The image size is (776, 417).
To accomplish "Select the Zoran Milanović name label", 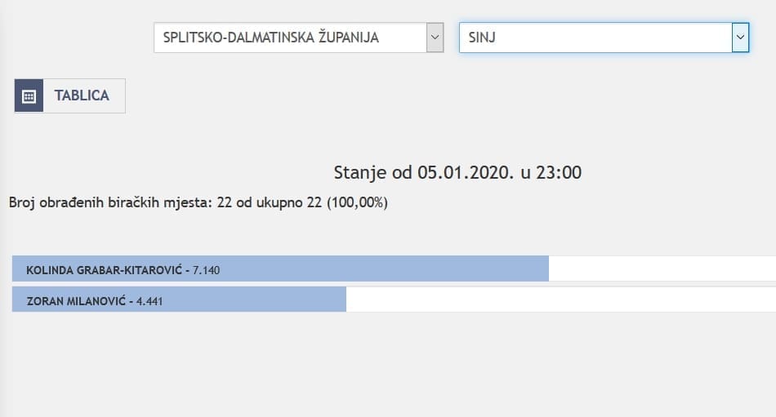I will (76, 300).
